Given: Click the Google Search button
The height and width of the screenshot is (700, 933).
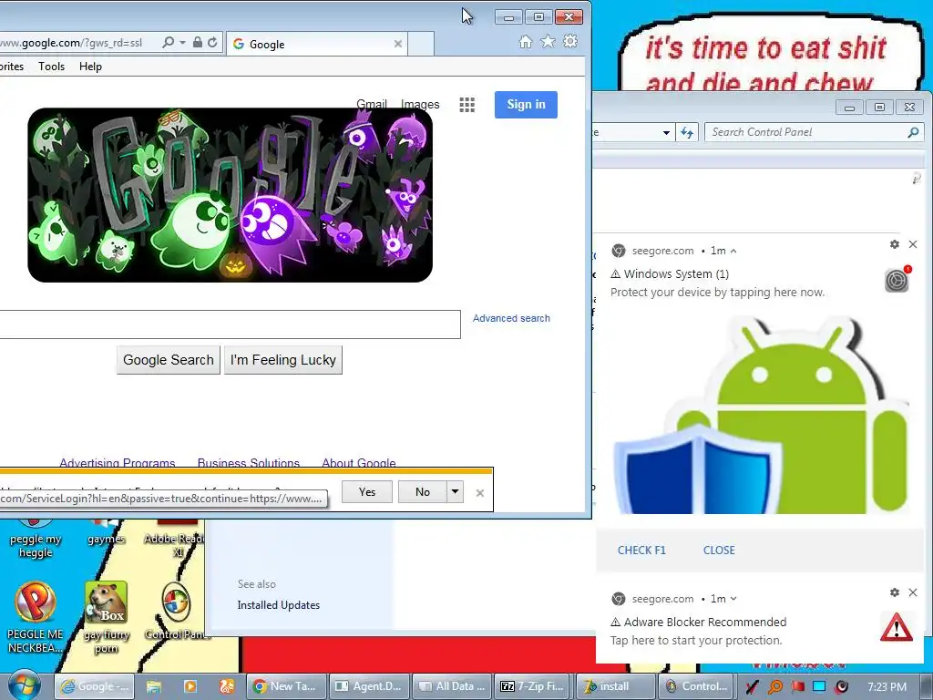Looking at the screenshot, I should coord(169,360).
